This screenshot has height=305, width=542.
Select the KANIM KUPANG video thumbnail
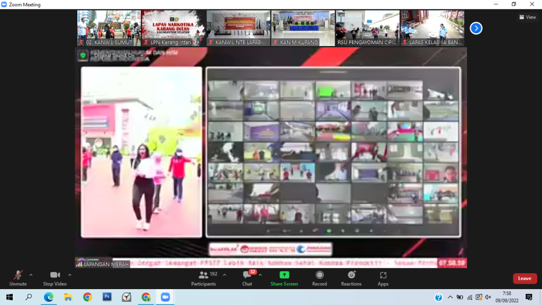(x=303, y=28)
